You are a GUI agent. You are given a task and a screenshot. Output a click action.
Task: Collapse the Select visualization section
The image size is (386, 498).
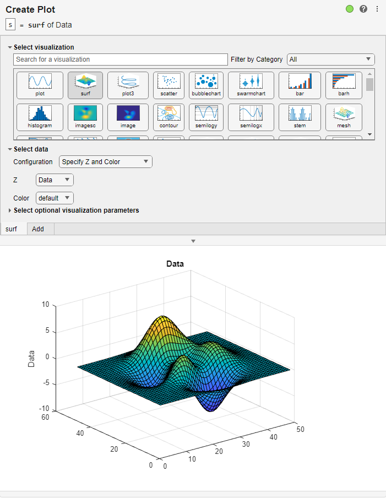pos(10,47)
